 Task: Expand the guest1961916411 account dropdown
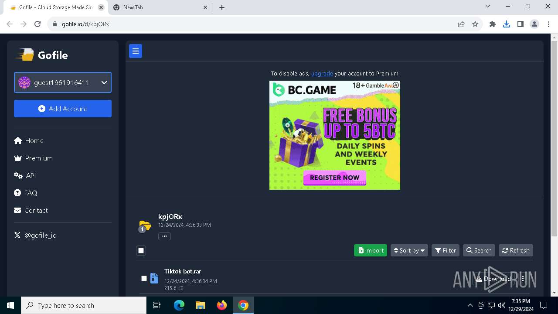click(63, 82)
